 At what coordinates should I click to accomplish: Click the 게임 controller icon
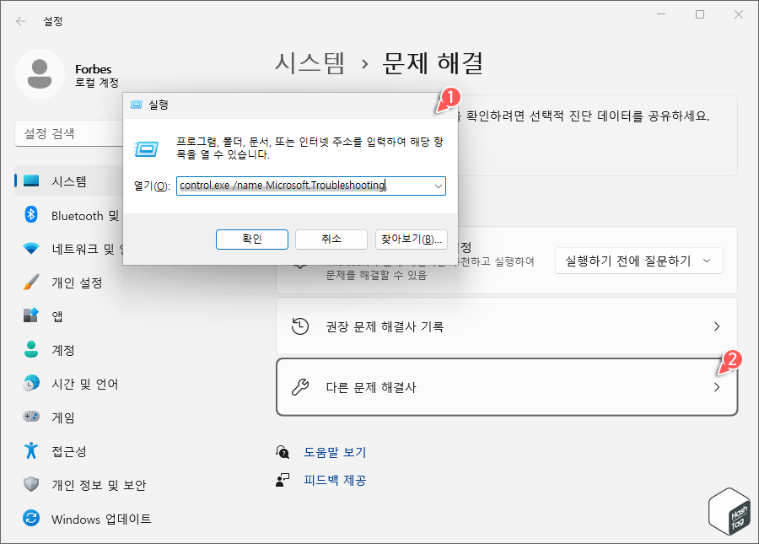32,417
